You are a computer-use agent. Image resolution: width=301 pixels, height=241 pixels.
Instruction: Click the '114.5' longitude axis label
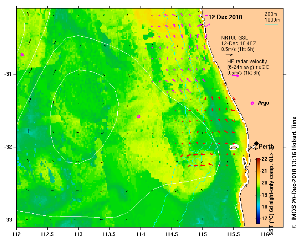tap(171, 234)
